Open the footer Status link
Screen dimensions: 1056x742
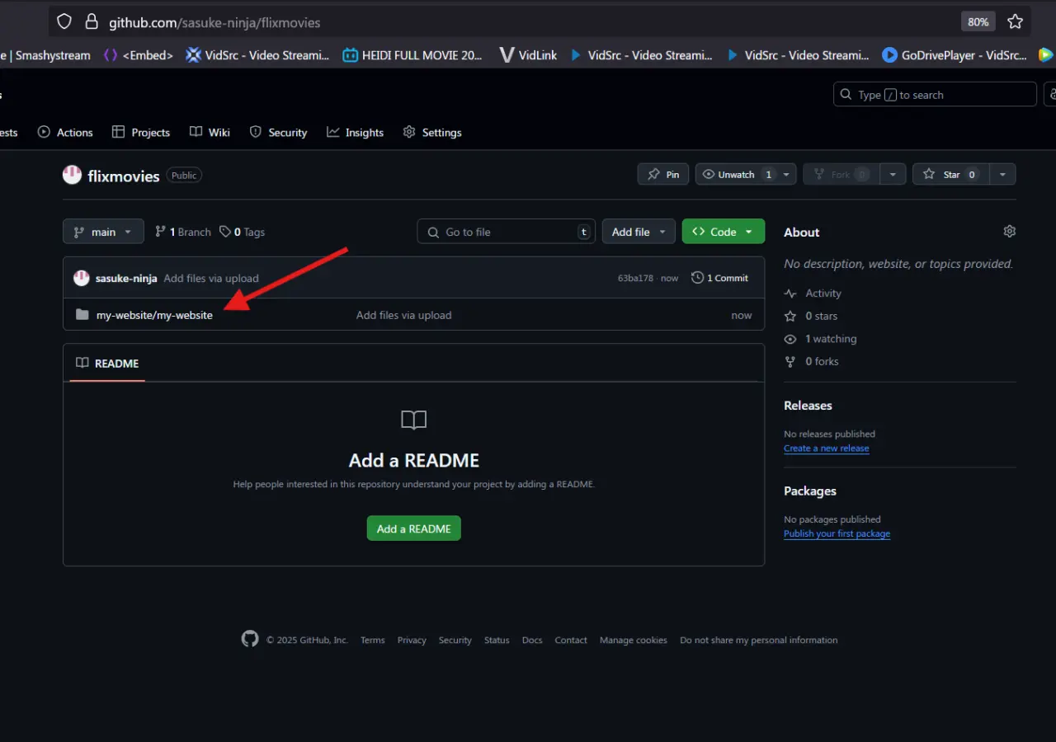pos(497,640)
